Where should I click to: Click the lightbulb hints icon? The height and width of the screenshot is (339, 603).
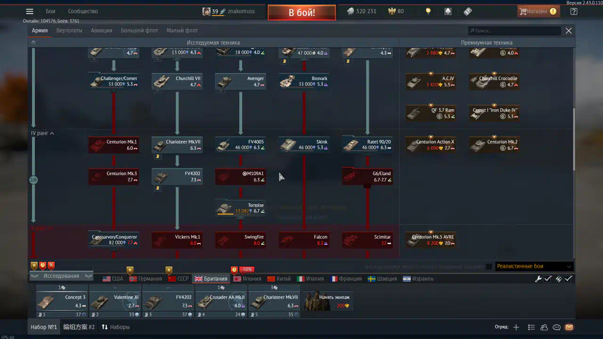tap(428, 11)
